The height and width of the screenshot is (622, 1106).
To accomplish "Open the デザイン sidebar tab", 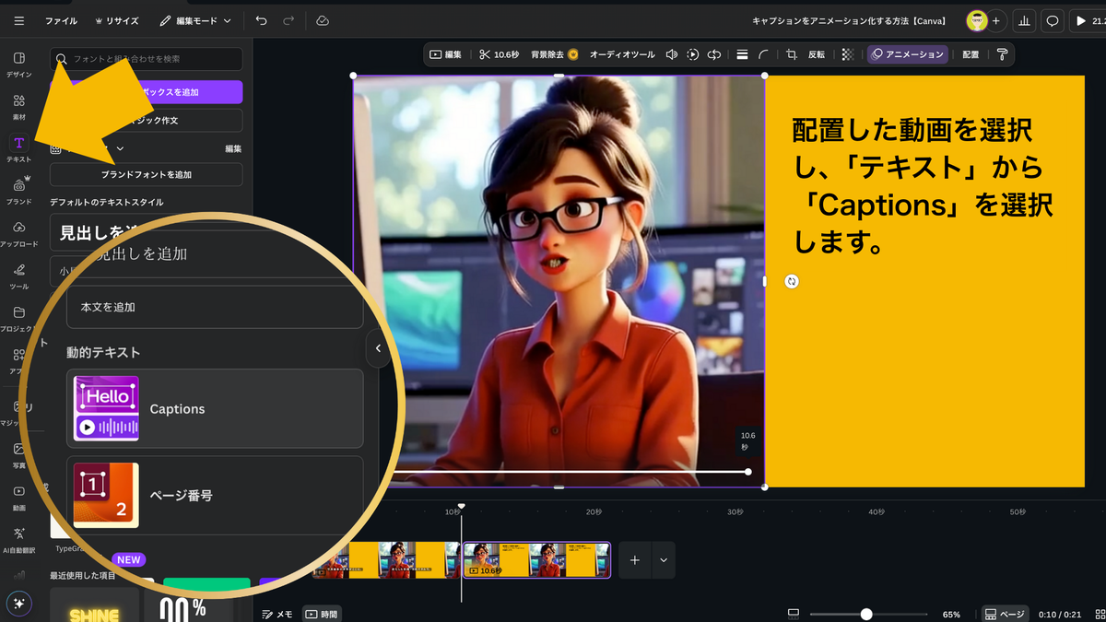I will click(19, 65).
